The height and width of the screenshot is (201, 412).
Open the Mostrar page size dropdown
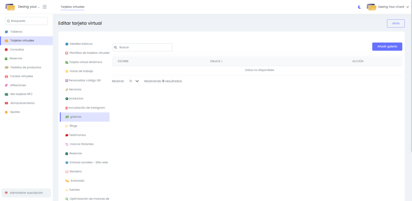click(x=134, y=81)
